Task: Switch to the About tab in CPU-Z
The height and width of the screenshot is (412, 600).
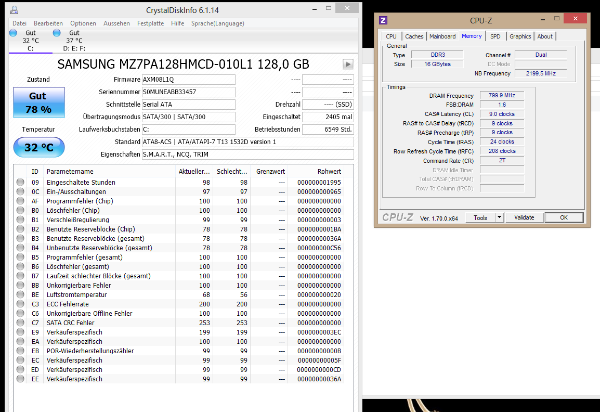Action: (x=545, y=36)
